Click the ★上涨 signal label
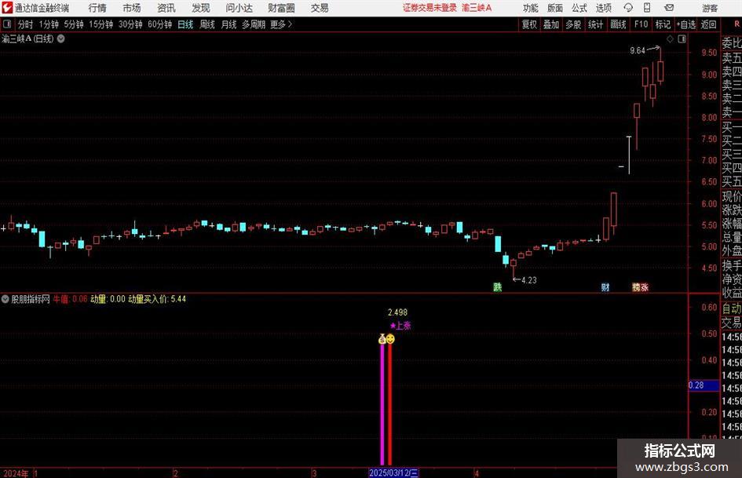This screenshot has height=478, width=742. (400, 326)
